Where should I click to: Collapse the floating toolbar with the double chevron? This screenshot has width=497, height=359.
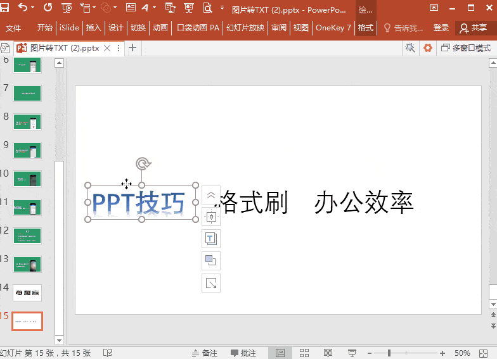tap(211, 196)
